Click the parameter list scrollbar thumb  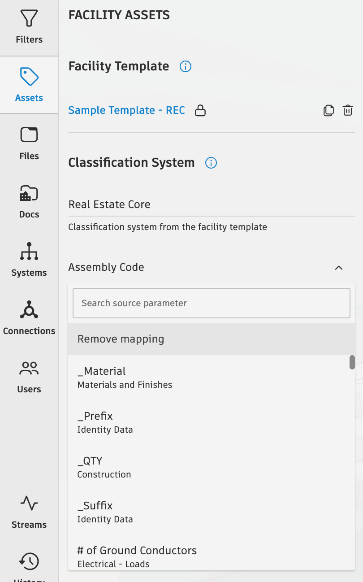point(352,362)
